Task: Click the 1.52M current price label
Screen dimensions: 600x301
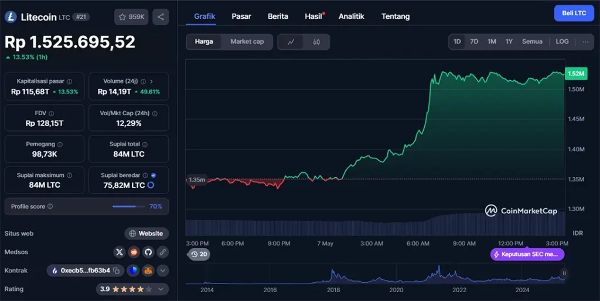Action: click(x=576, y=74)
